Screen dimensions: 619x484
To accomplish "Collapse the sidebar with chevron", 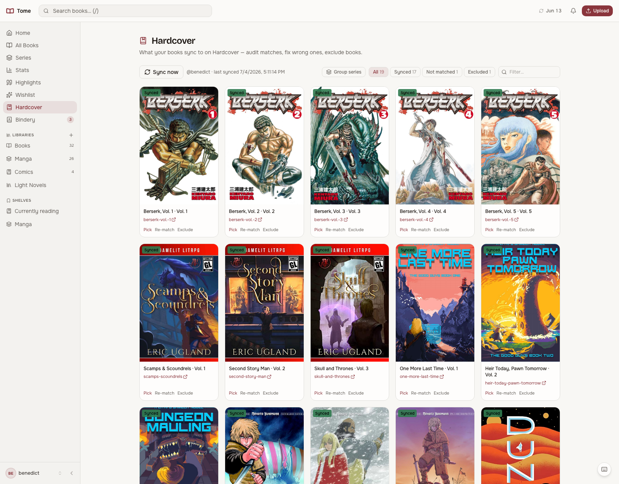I will coord(72,473).
